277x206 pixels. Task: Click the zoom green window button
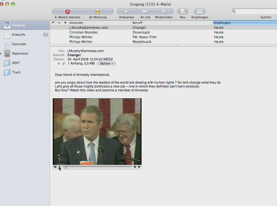click(13, 4)
